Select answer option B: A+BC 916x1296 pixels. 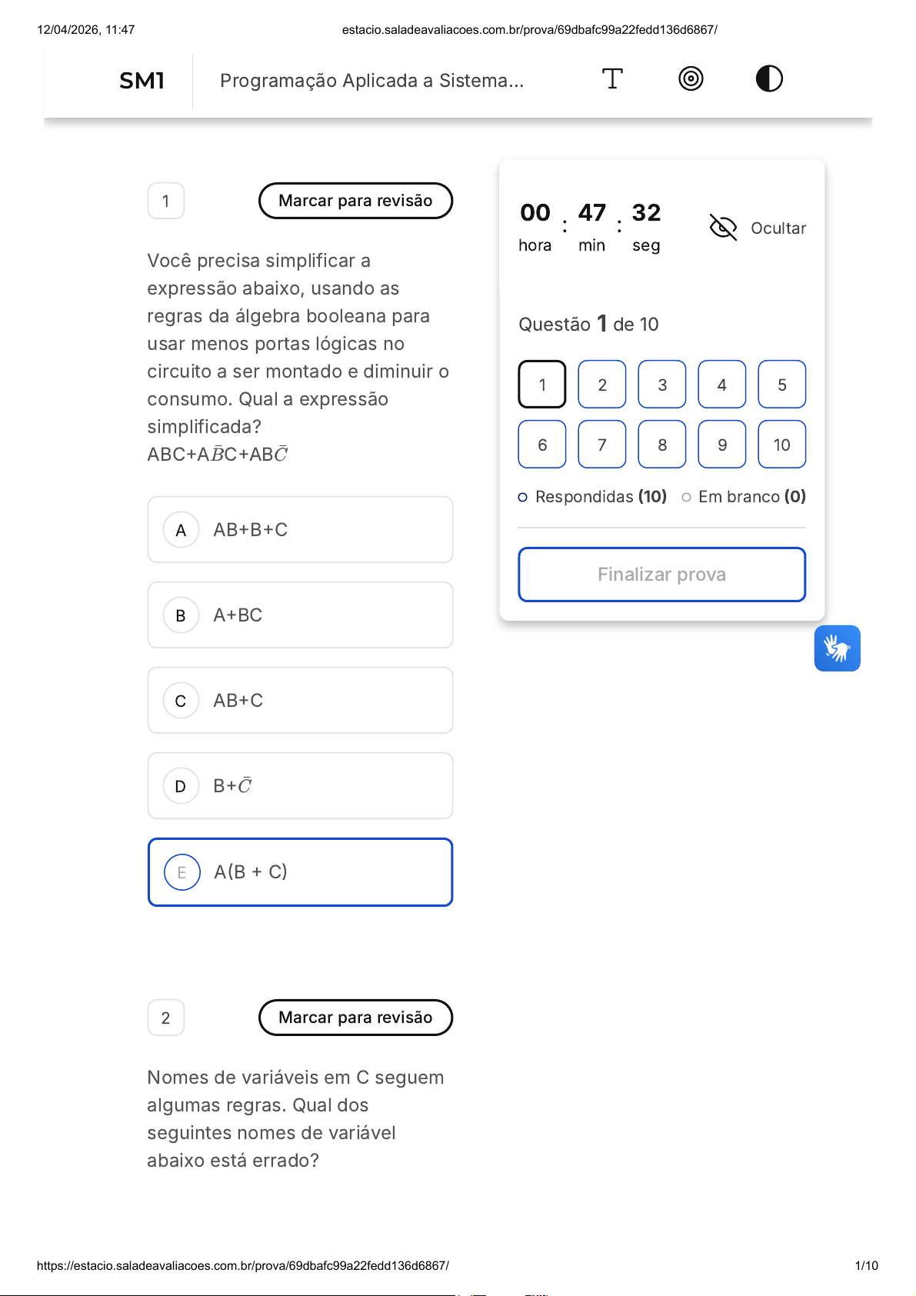pos(300,615)
